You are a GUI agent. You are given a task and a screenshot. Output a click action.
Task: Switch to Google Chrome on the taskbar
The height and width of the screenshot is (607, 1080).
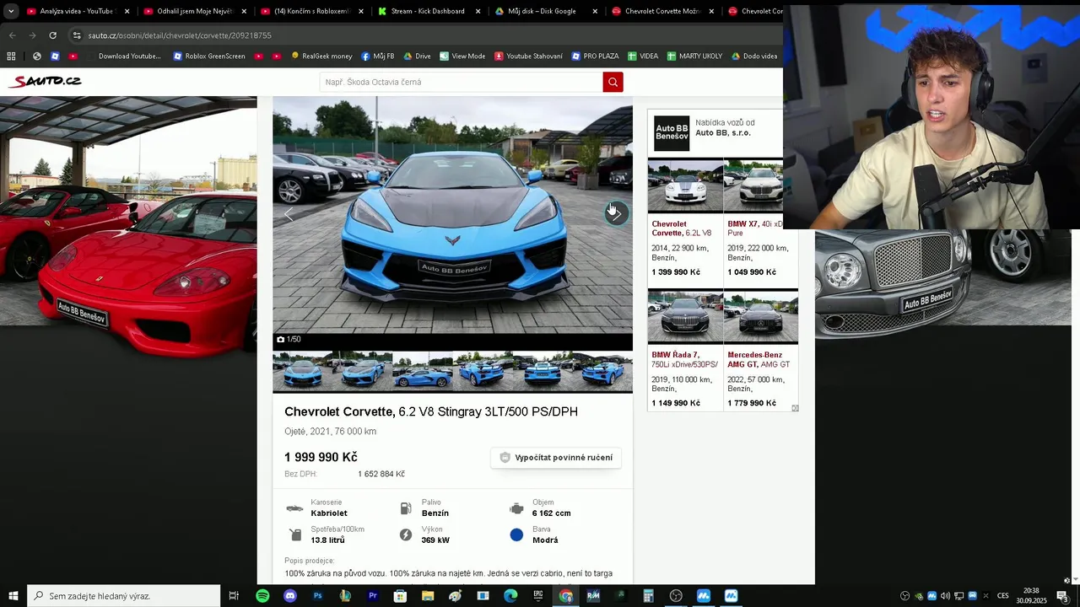coord(565,596)
